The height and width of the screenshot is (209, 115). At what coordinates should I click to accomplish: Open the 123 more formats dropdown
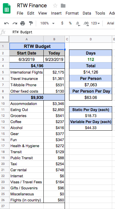tap(95, 23)
